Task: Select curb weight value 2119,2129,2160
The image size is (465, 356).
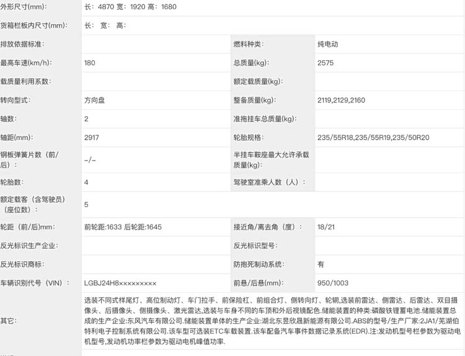Action: 342,100
